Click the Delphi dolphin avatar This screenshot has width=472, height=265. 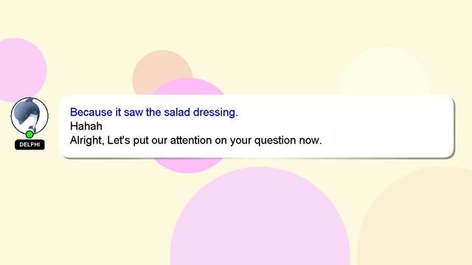(29, 116)
